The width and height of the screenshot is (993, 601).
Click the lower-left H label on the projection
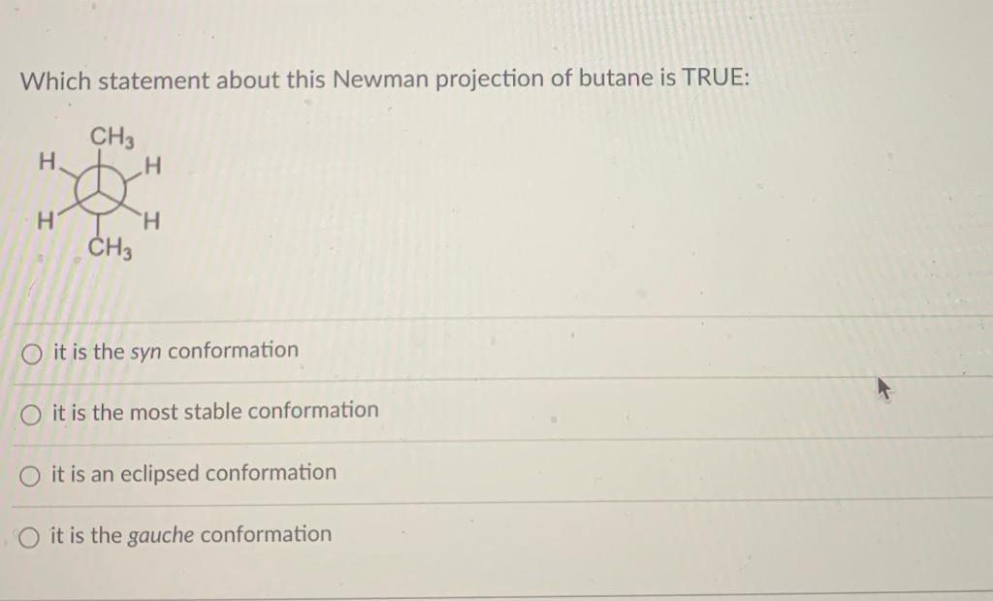pos(46,221)
